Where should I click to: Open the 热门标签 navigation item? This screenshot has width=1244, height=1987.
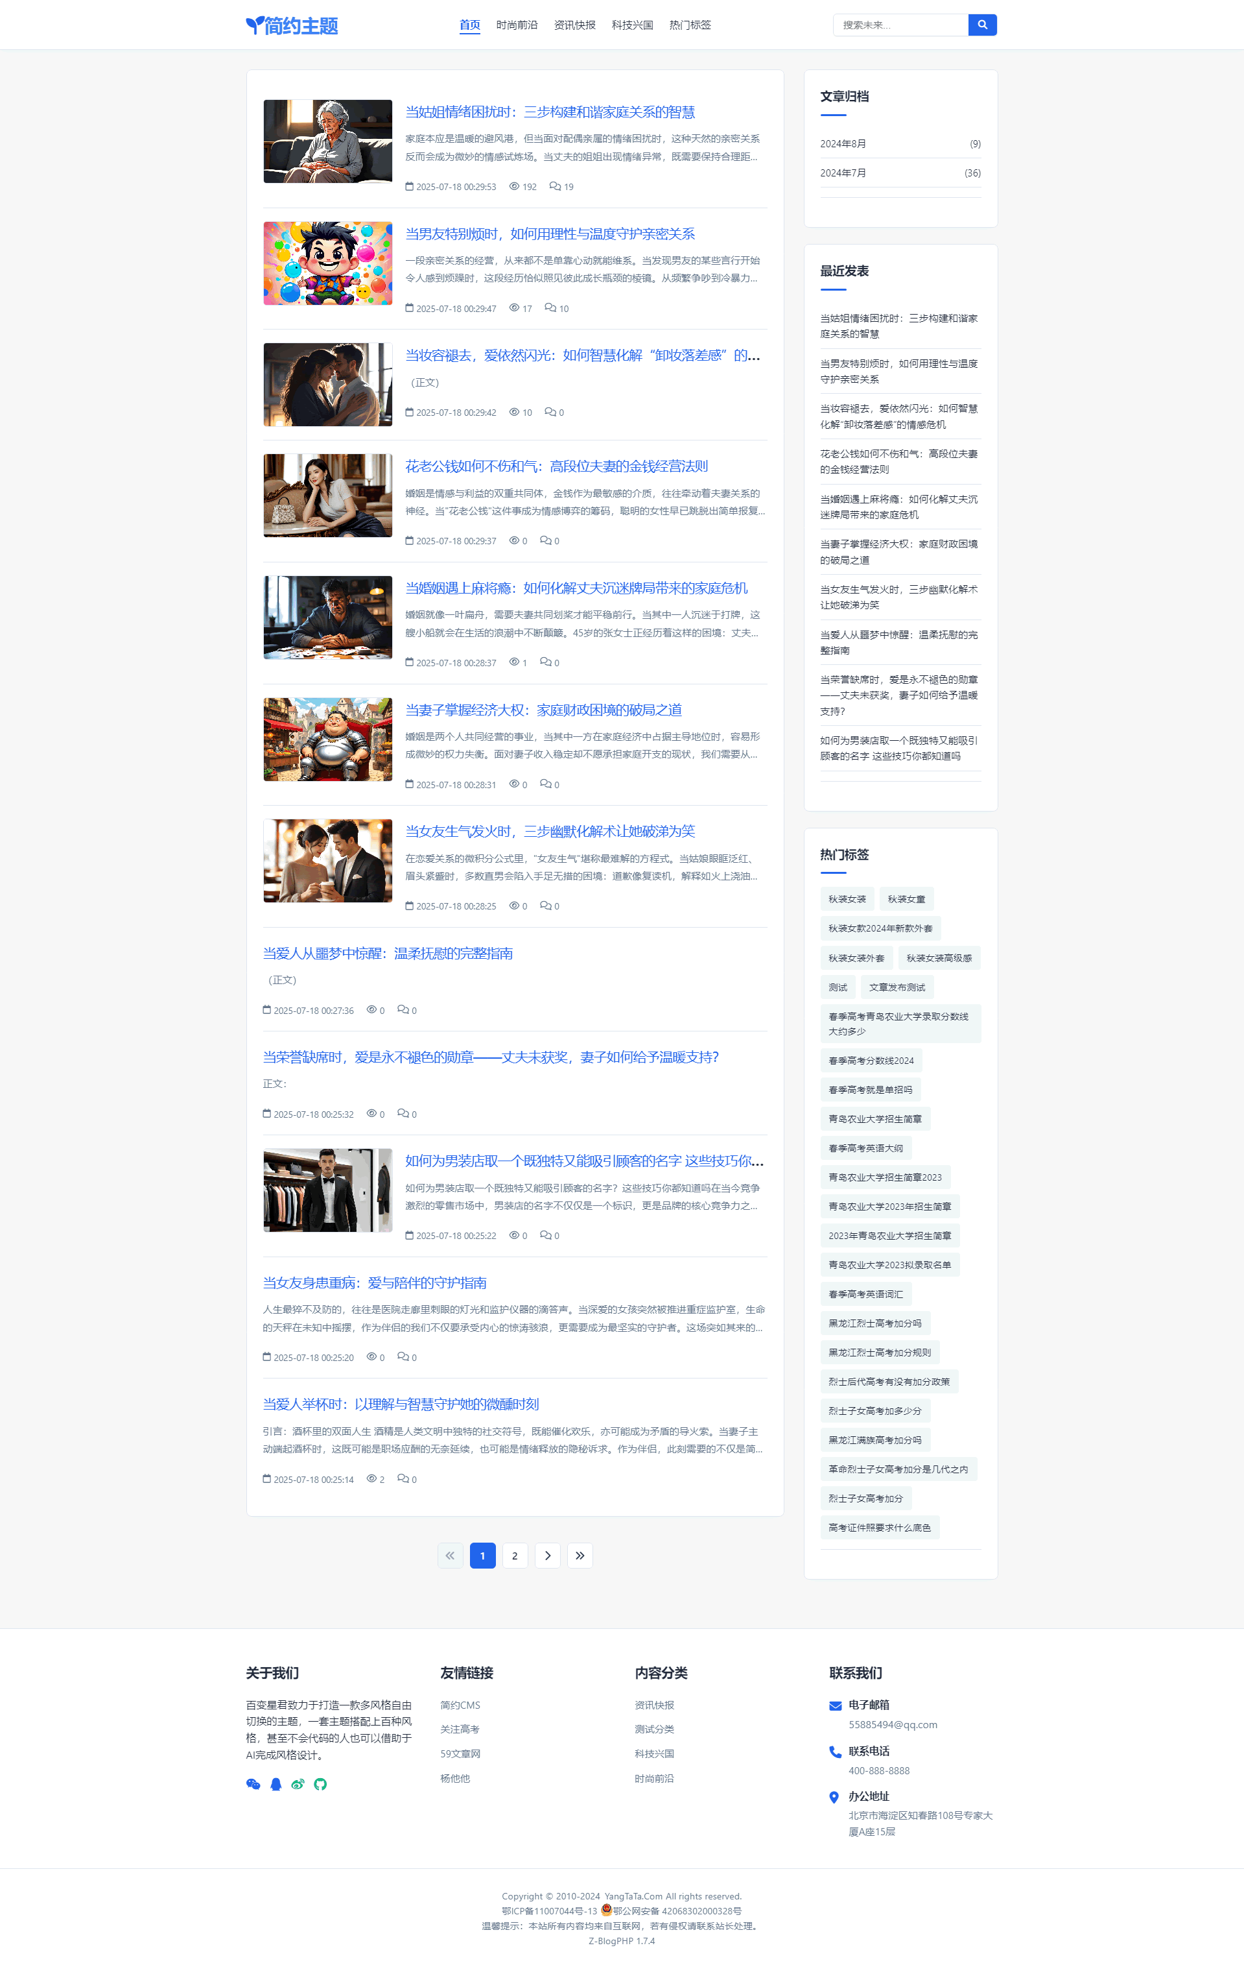tap(690, 25)
